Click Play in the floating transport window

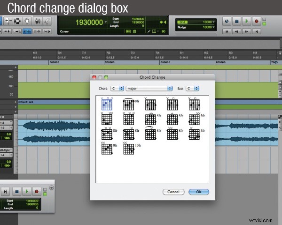coord(27,192)
